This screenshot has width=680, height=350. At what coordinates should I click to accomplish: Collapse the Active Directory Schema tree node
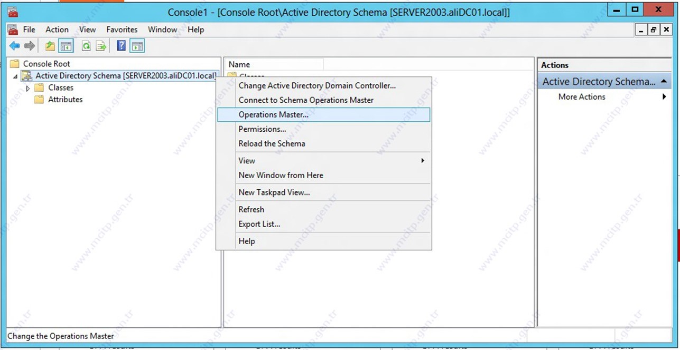[15, 76]
